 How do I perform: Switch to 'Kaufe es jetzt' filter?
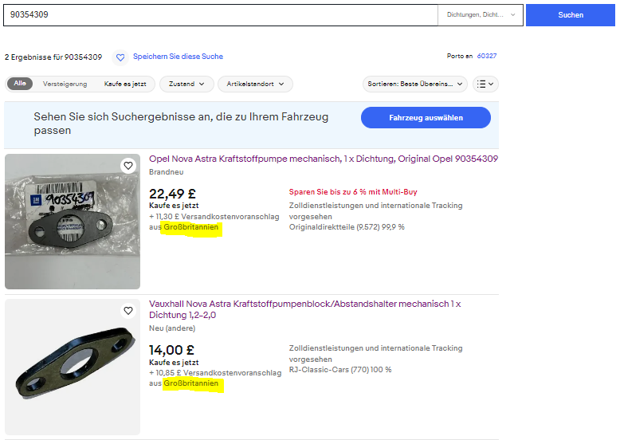tap(125, 84)
